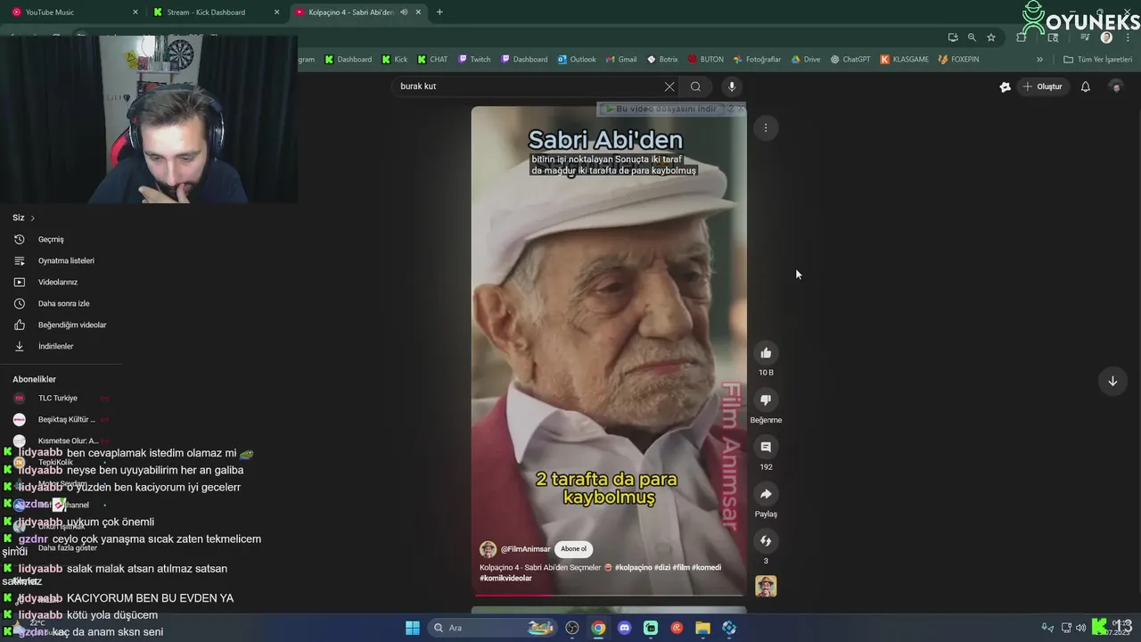The image size is (1141, 642).
Task: Open the YouTube account avatar menu
Action: pos(1115,86)
